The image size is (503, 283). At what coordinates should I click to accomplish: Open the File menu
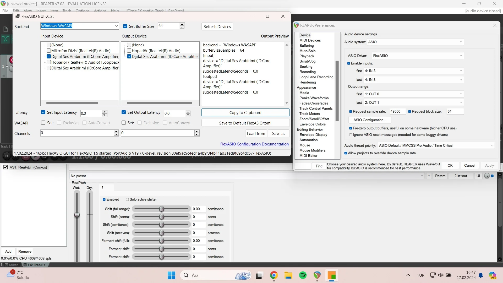[x=5, y=11]
